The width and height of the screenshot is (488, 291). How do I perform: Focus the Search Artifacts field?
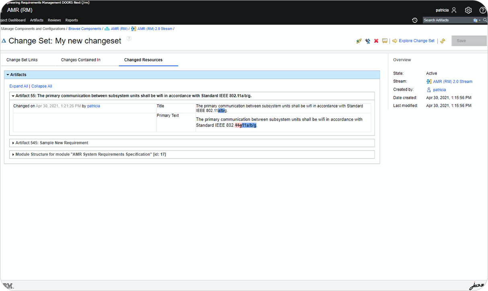pos(447,20)
